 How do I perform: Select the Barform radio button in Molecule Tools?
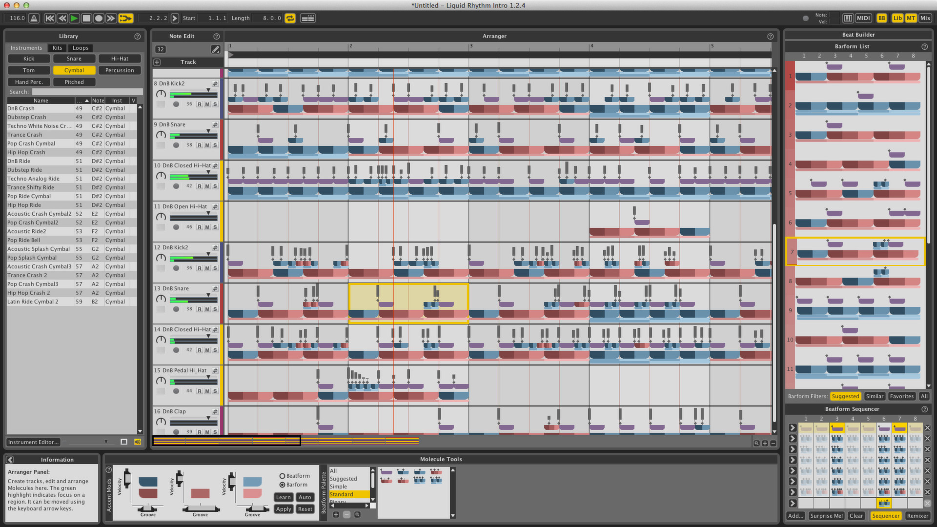[x=282, y=485]
